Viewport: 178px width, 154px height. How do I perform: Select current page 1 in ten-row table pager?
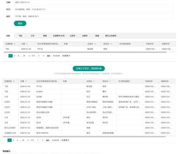(10, 140)
